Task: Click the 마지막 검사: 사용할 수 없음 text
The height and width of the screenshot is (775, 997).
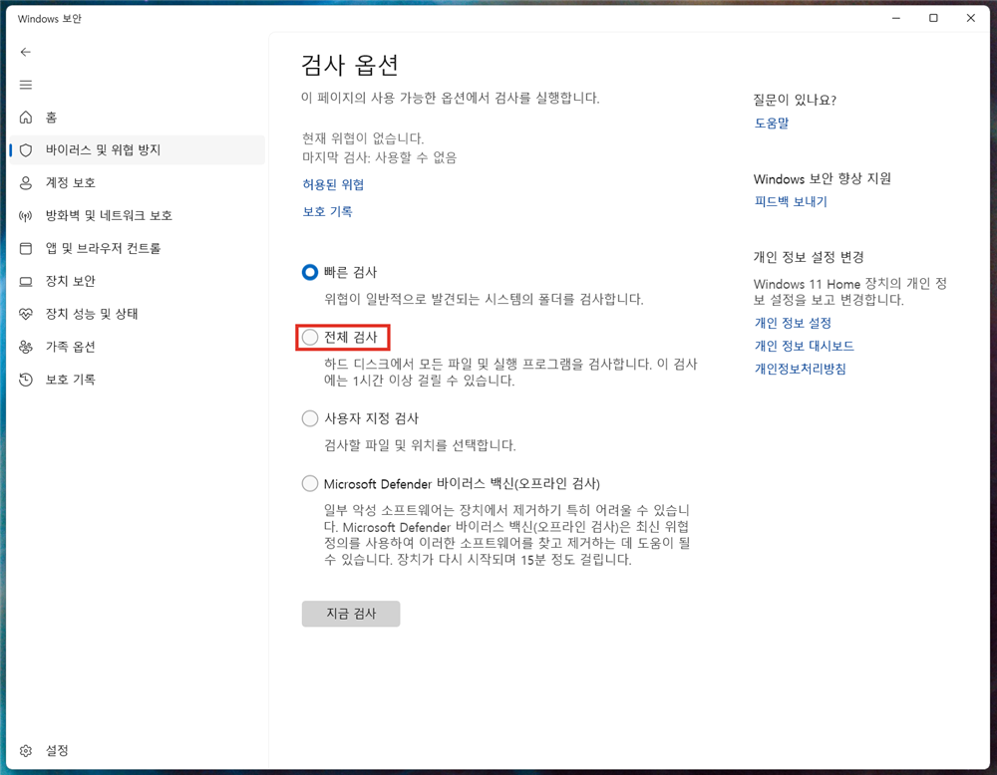Action: point(380,157)
